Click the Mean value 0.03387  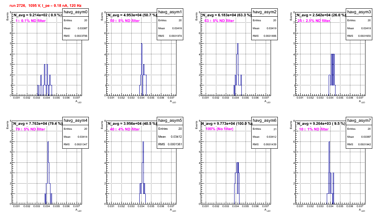coord(82,28)
